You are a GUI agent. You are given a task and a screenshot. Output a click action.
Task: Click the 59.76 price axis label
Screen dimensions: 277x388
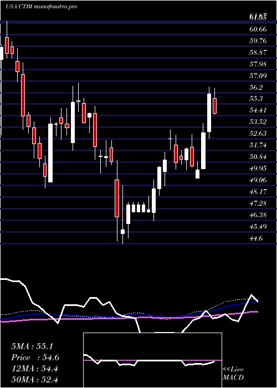click(258, 41)
